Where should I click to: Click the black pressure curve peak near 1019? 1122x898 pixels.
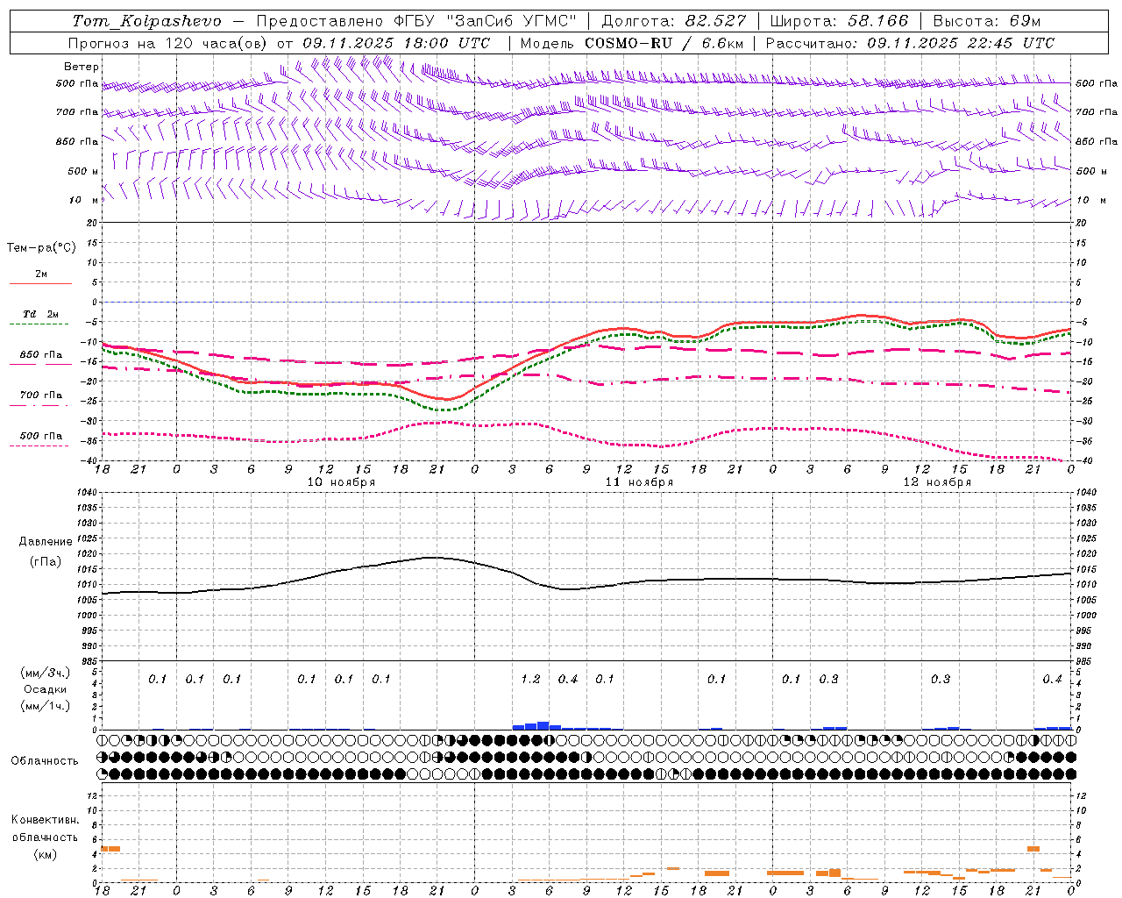pos(433,558)
